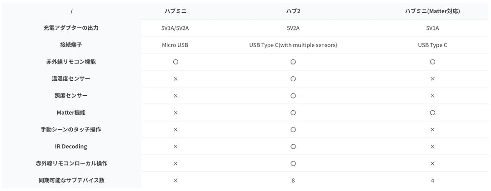Click the USB Type C(with multiple sensors) cell

tap(293, 45)
